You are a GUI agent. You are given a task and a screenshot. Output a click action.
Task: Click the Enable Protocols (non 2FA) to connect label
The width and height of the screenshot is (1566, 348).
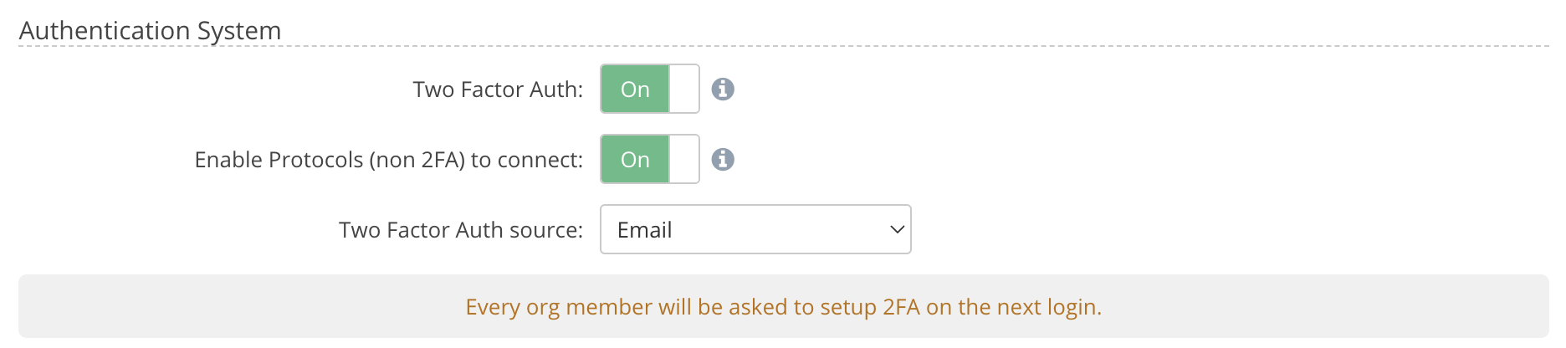tap(388, 160)
